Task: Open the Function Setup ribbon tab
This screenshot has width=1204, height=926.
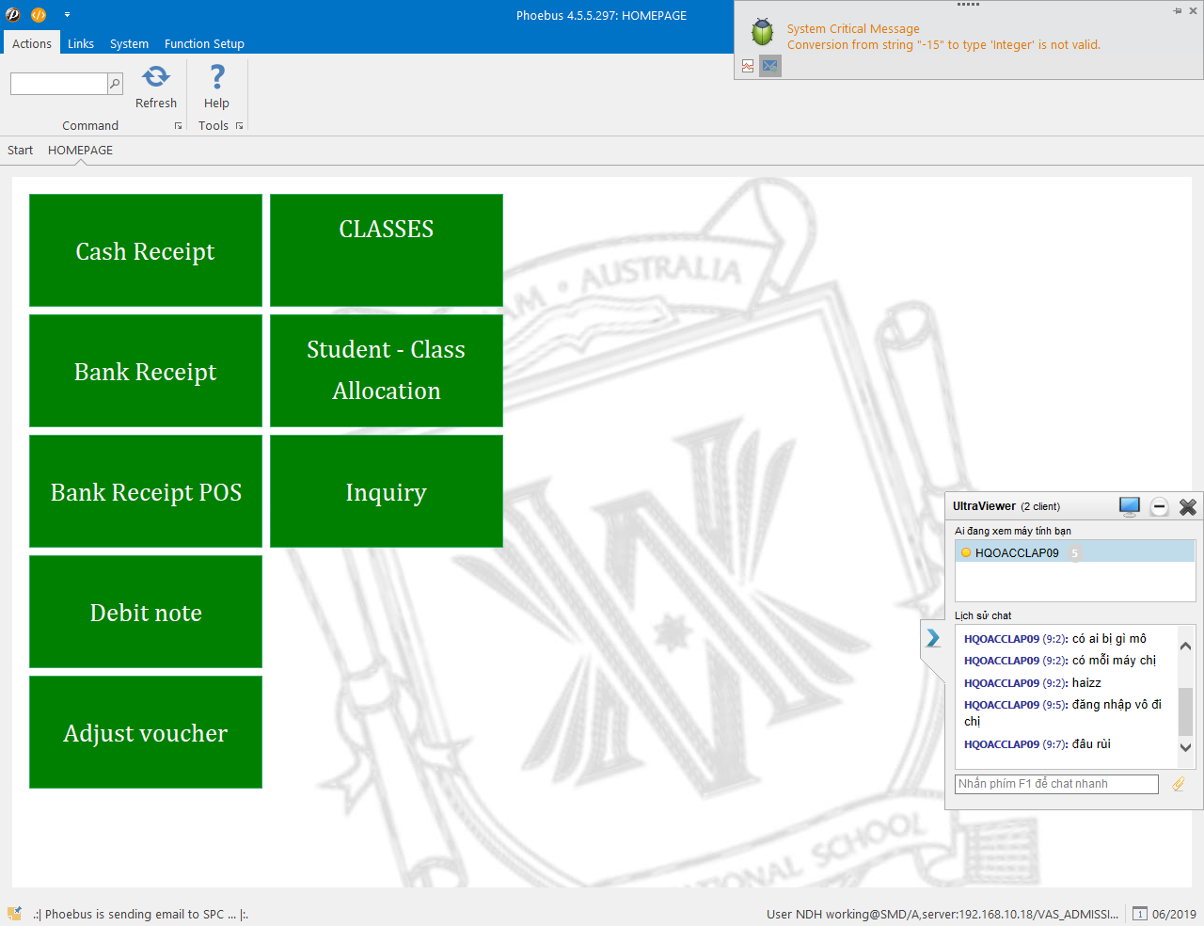Action: (204, 44)
